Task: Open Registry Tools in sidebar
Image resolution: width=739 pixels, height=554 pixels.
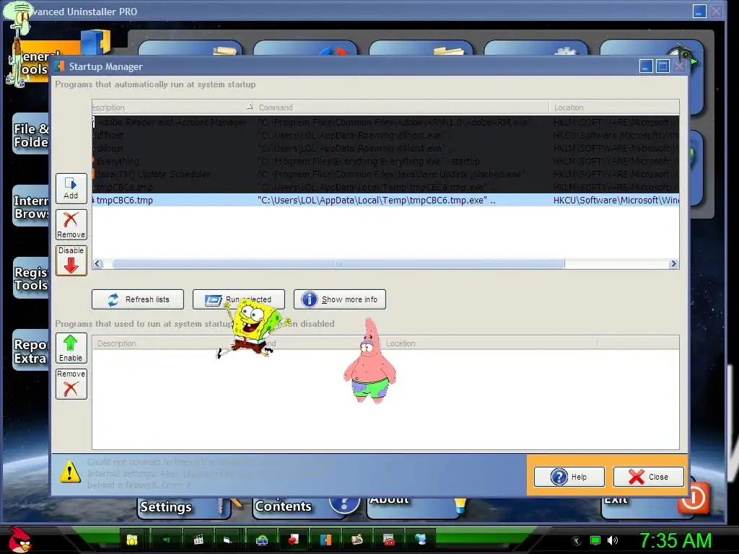Action: [x=30, y=278]
